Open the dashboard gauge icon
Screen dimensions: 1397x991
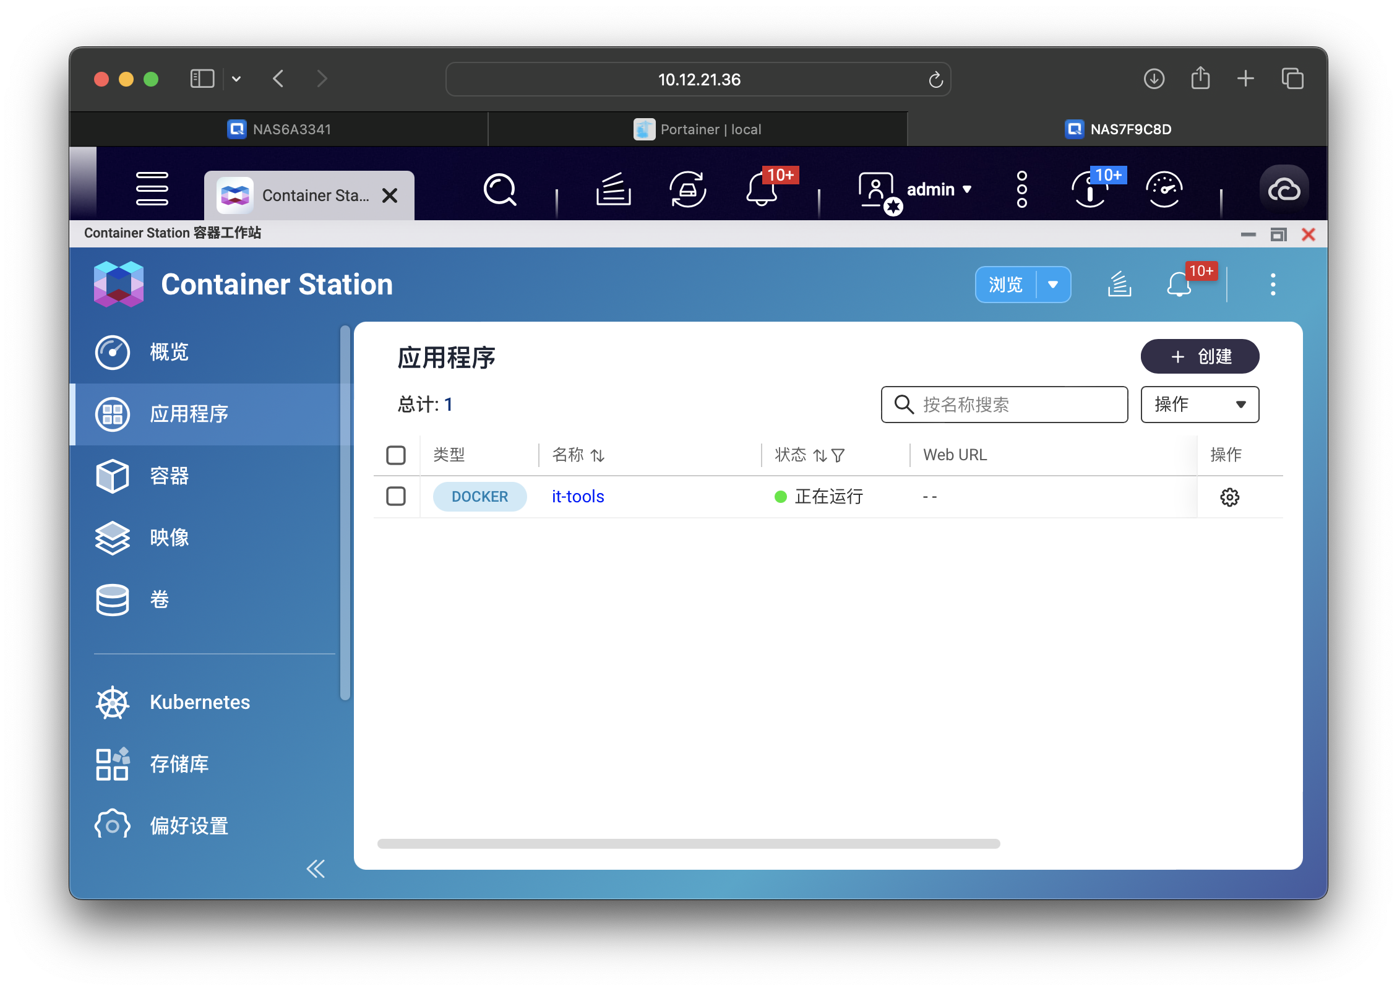[x=1164, y=189]
